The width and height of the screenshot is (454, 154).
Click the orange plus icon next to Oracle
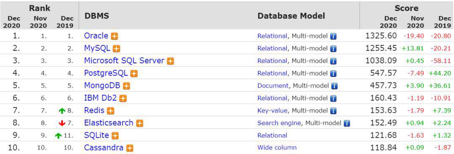115,37
